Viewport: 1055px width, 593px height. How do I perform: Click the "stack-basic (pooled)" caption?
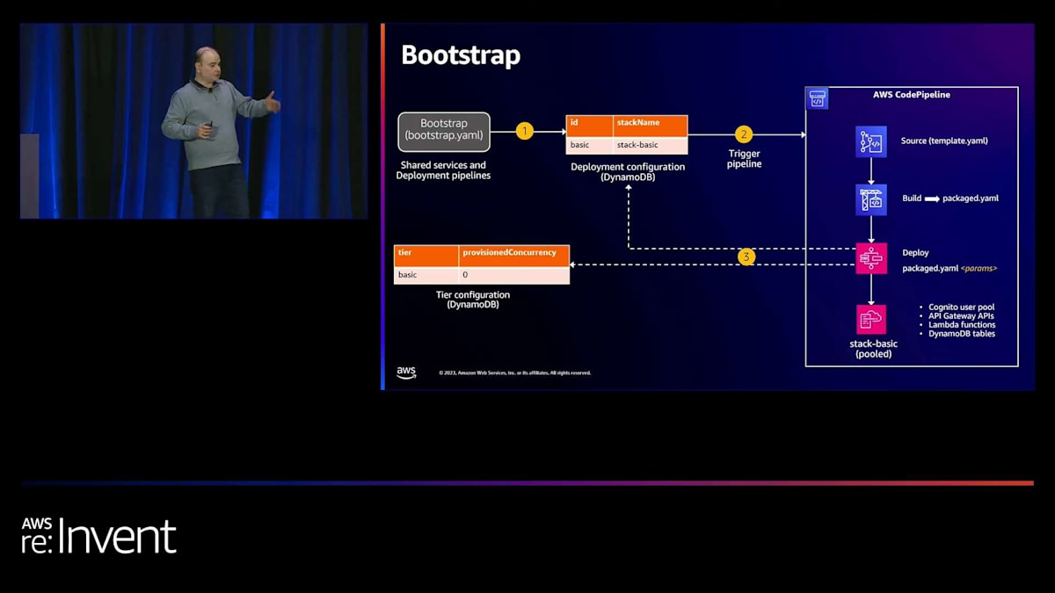click(873, 349)
